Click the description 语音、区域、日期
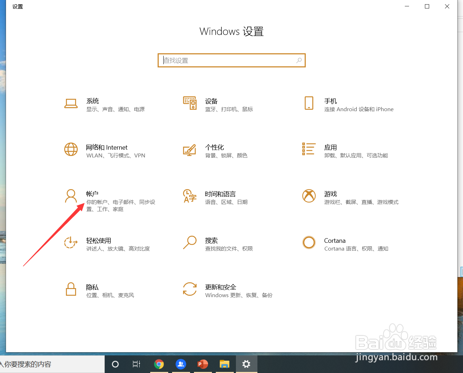Viewport: 463px width, 373px height. [x=226, y=202]
